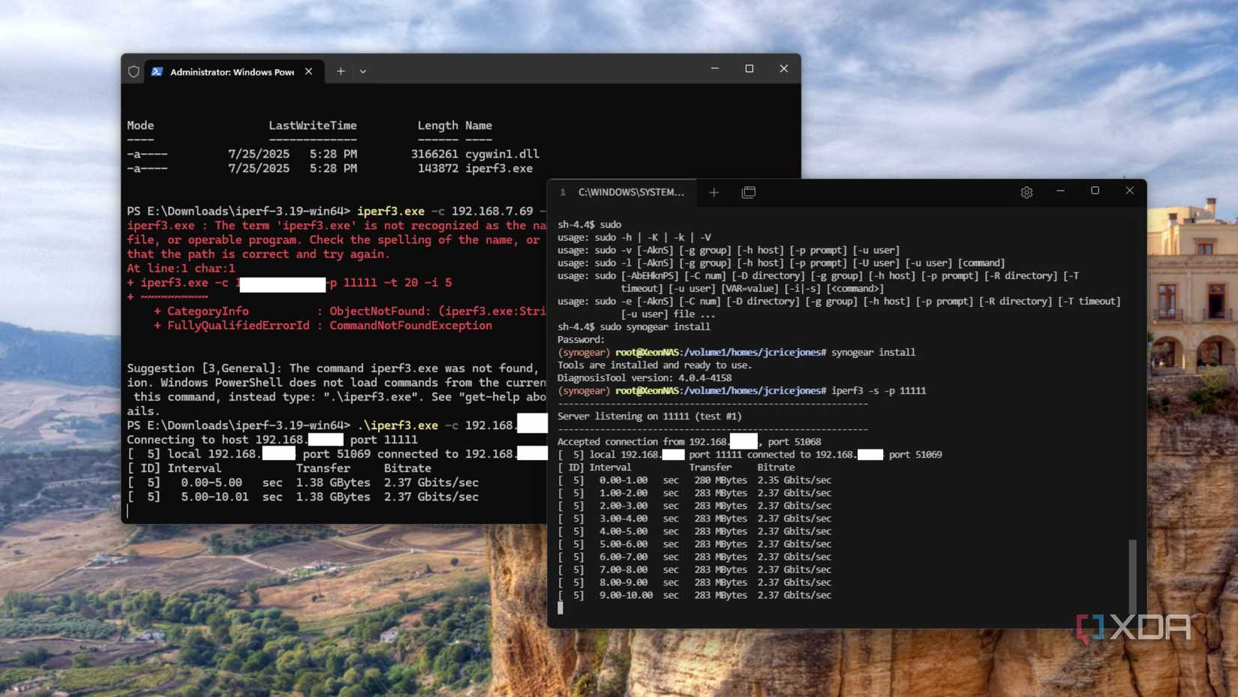Click the red CommandNotFoundException error text

tap(410, 325)
